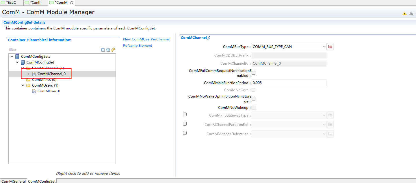Switch to the ComMGeneral bottom tab
Viewport: 416px width, 183px height.
click(13, 181)
